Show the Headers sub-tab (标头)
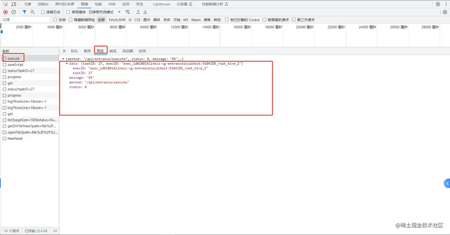 click(x=74, y=51)
